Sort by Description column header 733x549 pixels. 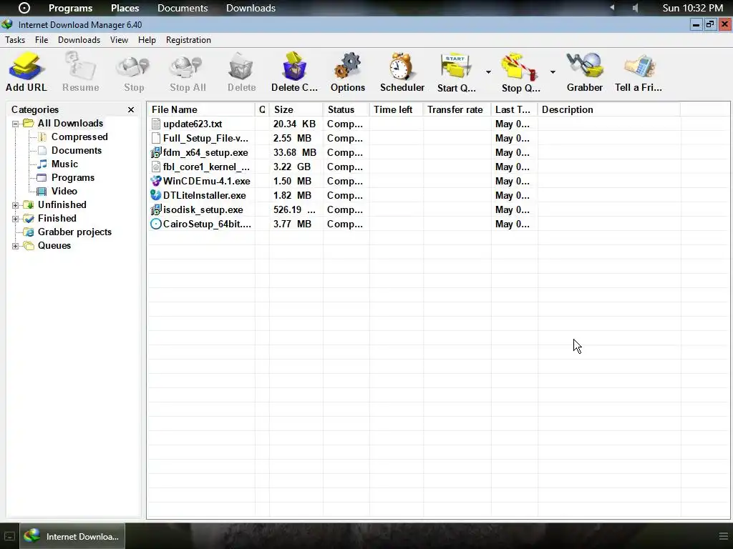[609, 109]
